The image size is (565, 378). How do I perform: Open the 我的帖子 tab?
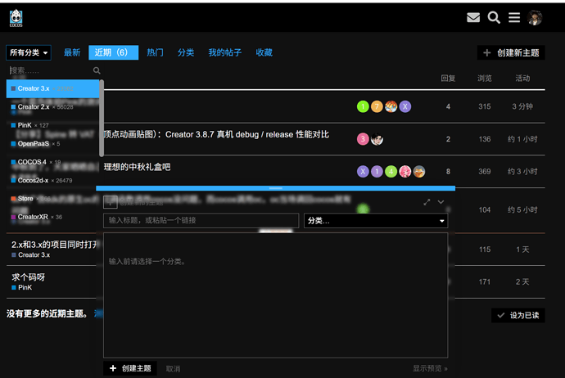[225, 52]
